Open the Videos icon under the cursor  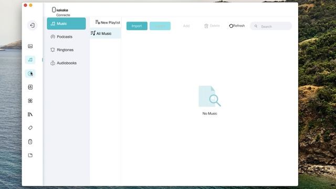pyautogui.click(x=30, y=73)
